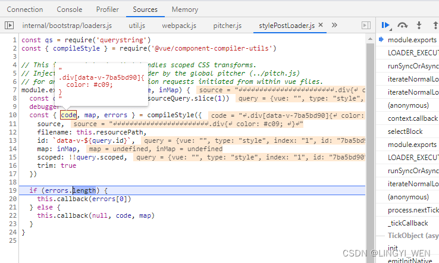The width and height of the screenshot is (439, 263).
Task: Click line number 9 debugger statement gutter
Action: pyautogui.click(x=14, y=107)
